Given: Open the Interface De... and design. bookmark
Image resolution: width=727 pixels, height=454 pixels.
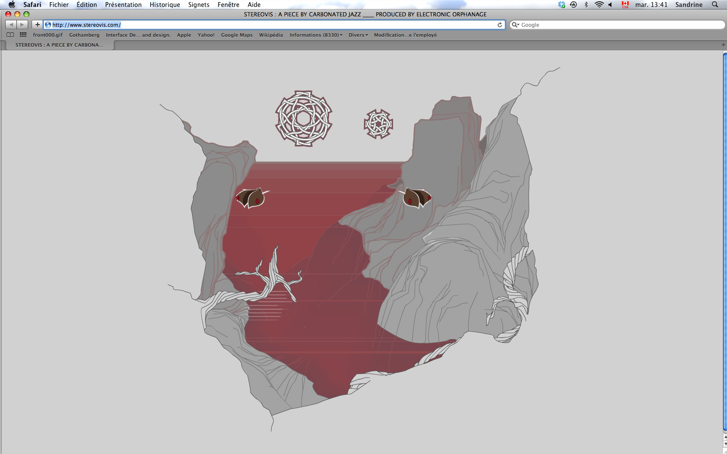Looking at the screenshot, I should pyautogui.click(x=138, y=35).
